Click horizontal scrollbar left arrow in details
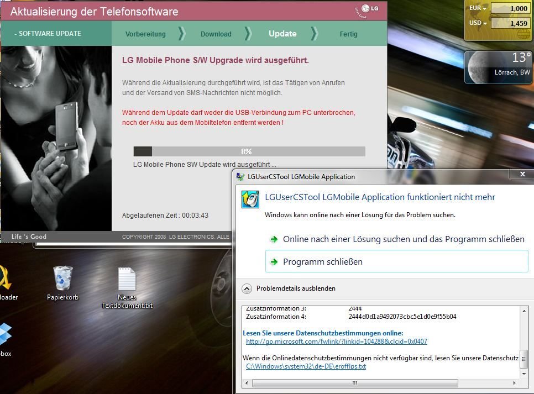This screenshot has width=534, height=394. 247,383
